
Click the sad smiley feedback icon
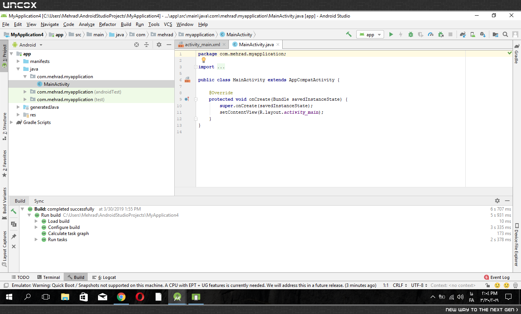507,285
